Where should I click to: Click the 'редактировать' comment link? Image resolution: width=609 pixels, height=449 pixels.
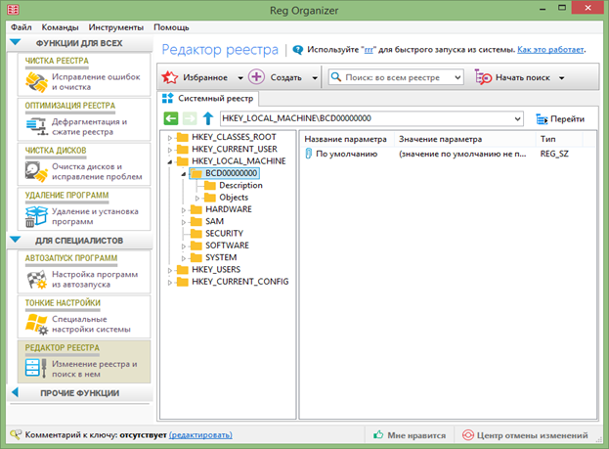click(x=200, y=434)
